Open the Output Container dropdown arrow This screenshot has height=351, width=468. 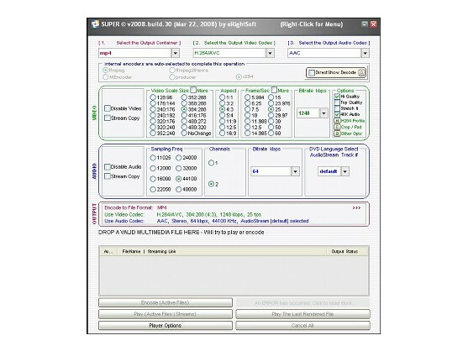click(176, 53)
